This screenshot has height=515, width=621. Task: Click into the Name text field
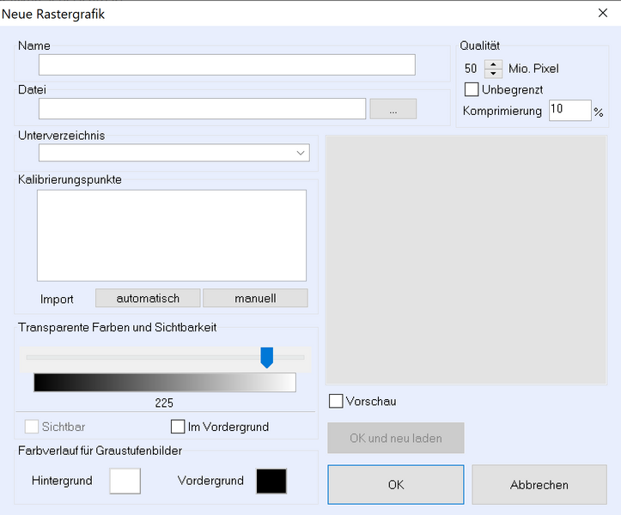click(x=227, y=65)
